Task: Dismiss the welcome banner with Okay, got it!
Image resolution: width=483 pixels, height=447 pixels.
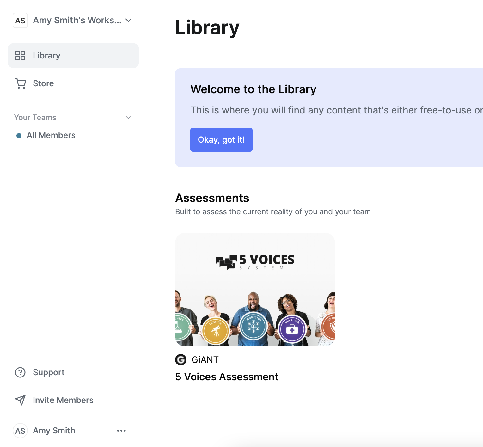Action: point(221,140)
